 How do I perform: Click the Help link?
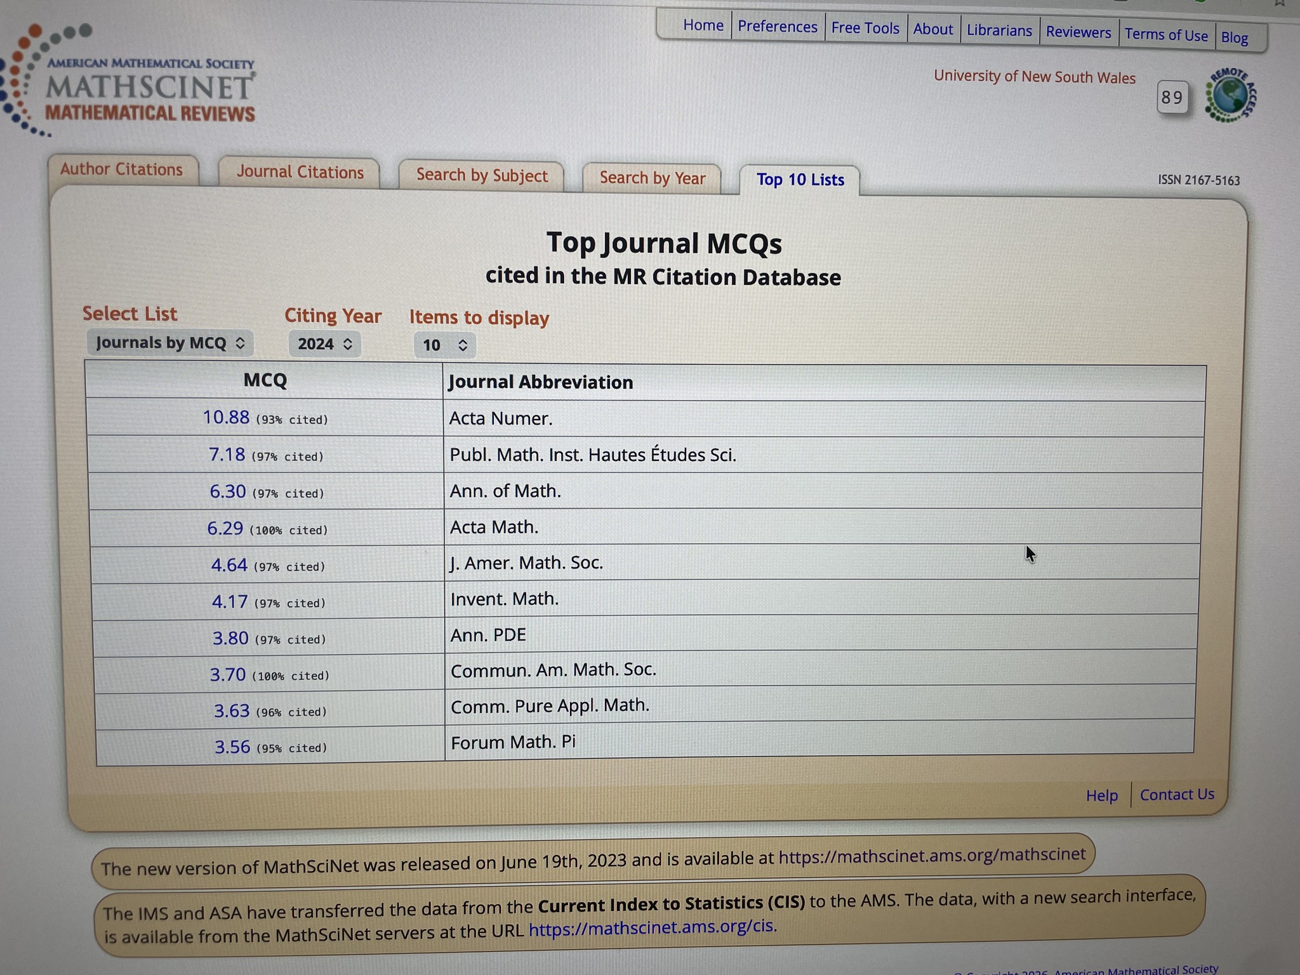[1101, 796]
